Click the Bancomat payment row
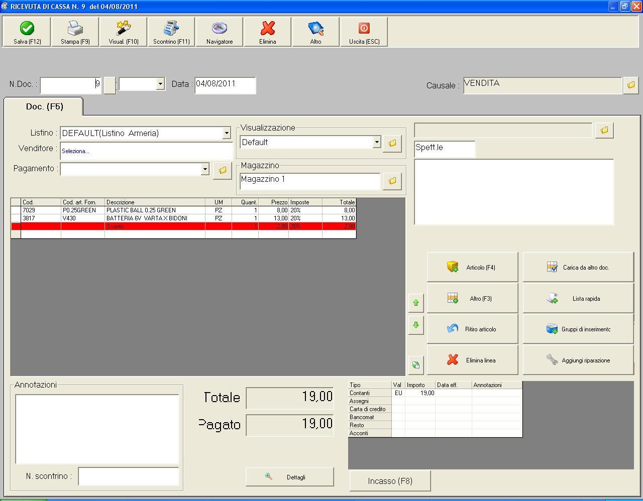The image size is (643, 501). [x=435, y=417]
